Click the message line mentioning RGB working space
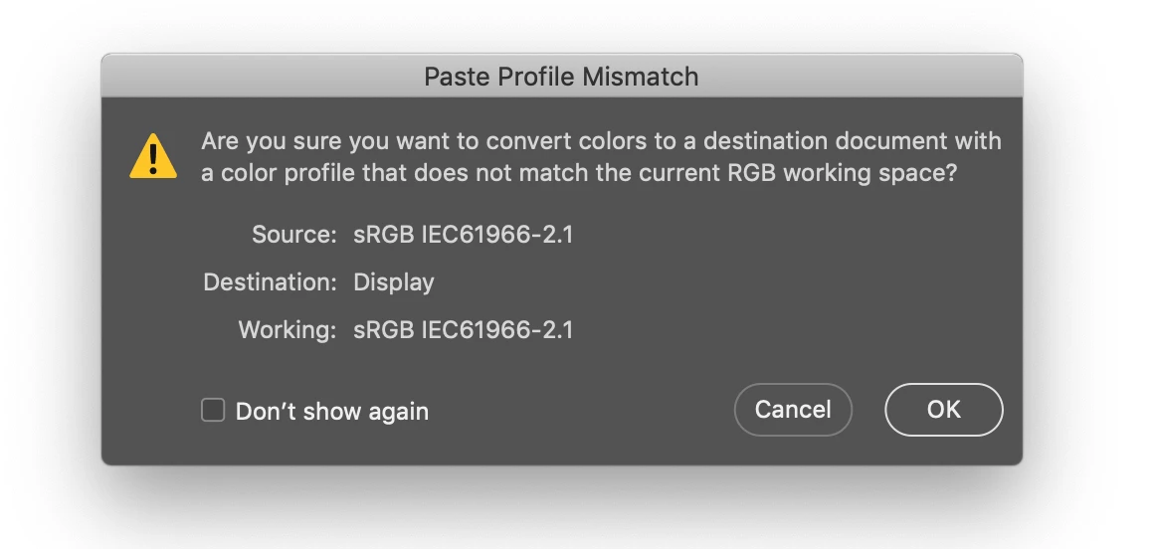This screenshot has width=1156, height=549. coord(579,173)
